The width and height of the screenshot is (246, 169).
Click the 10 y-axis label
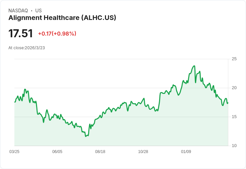[x=234, y=146]
